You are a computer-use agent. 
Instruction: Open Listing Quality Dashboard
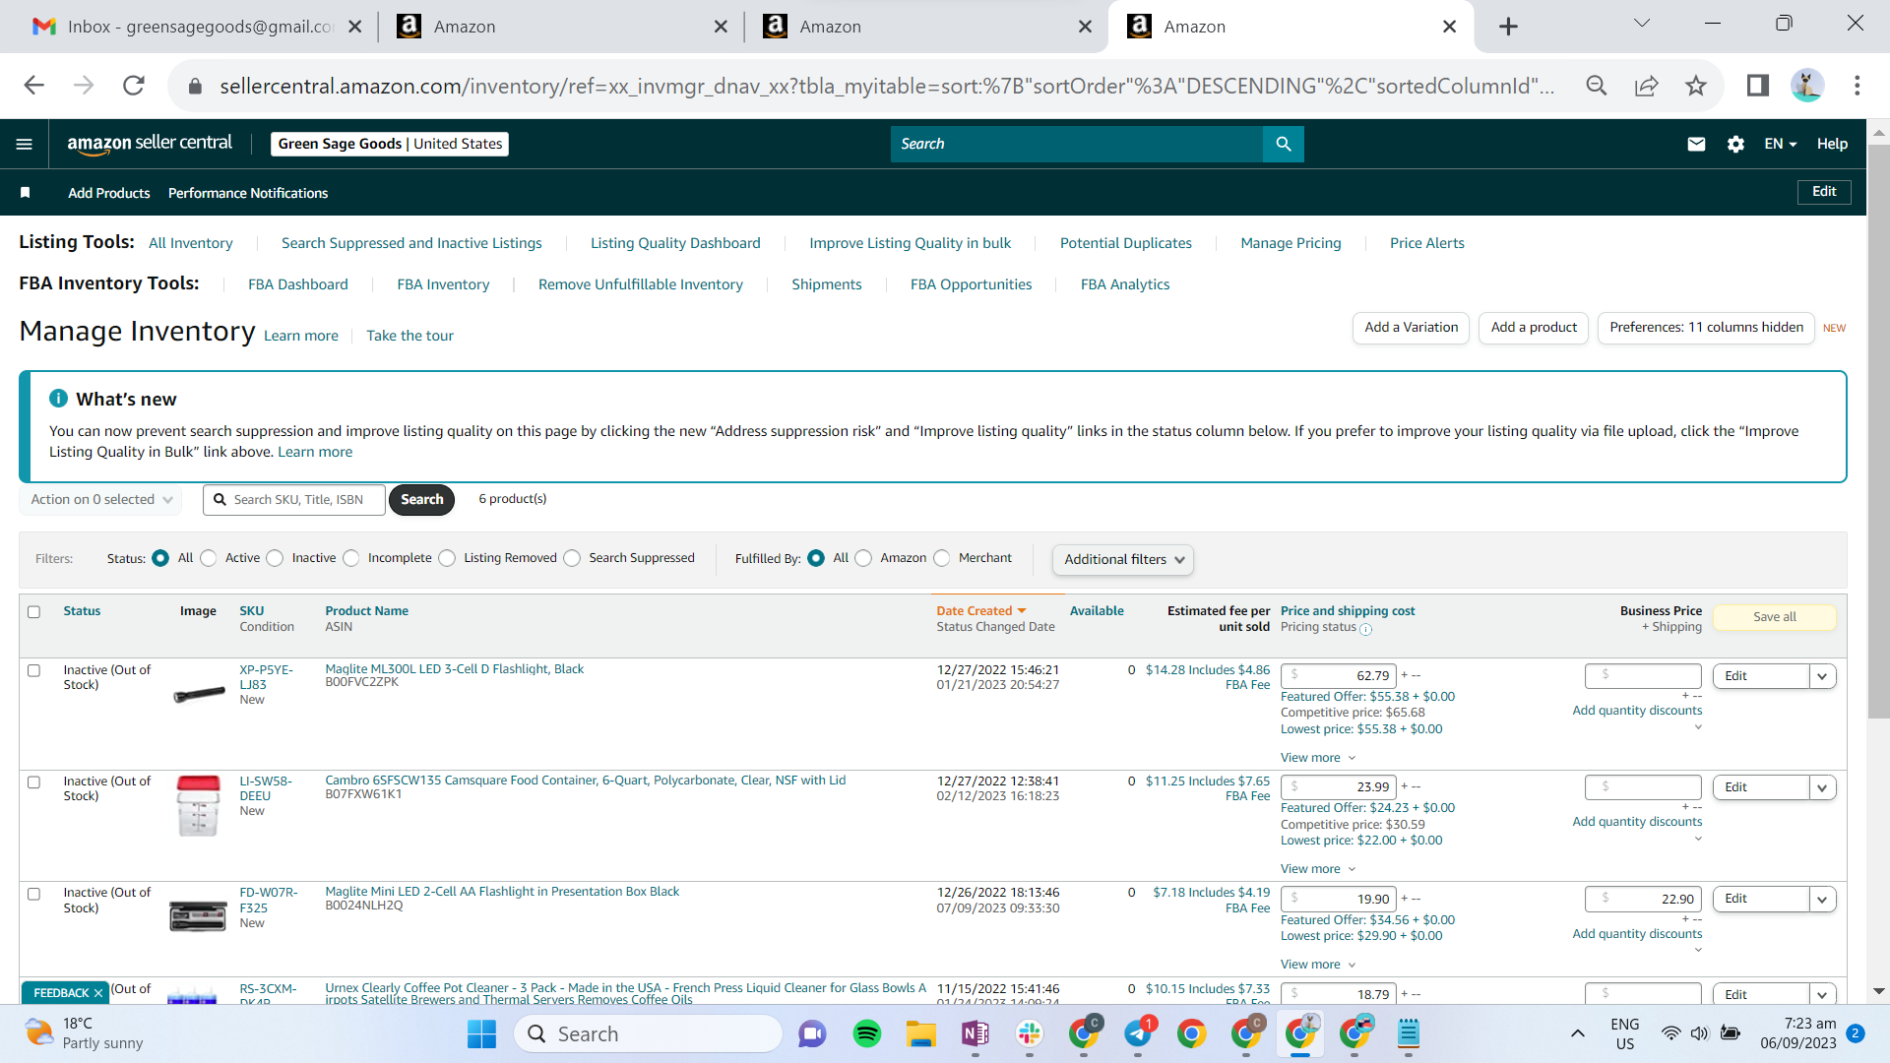pos(675,243)
